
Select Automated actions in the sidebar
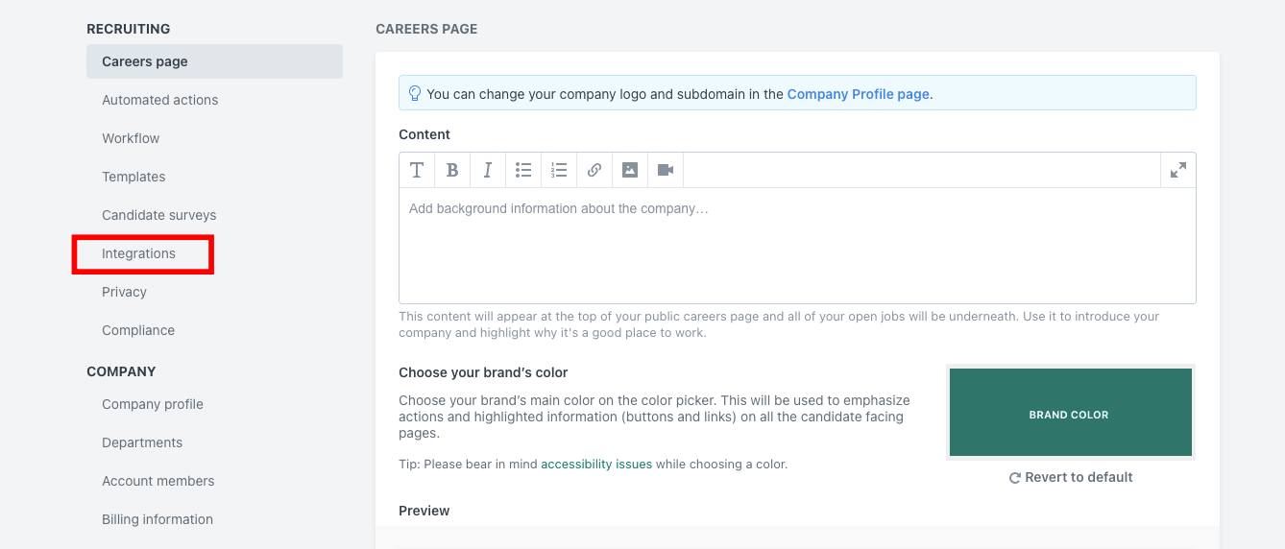pos(160,100)
